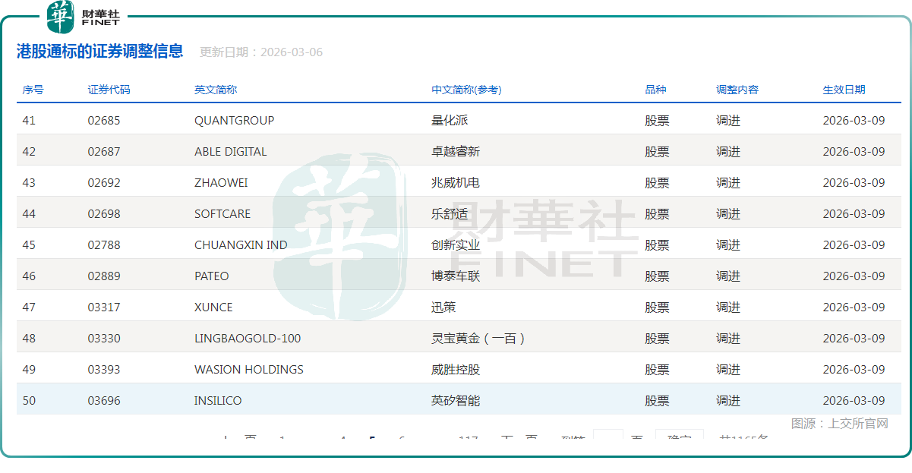Click the 中文简称(参考) column header
Screen dimensions: 912x473
coord(466,90)
